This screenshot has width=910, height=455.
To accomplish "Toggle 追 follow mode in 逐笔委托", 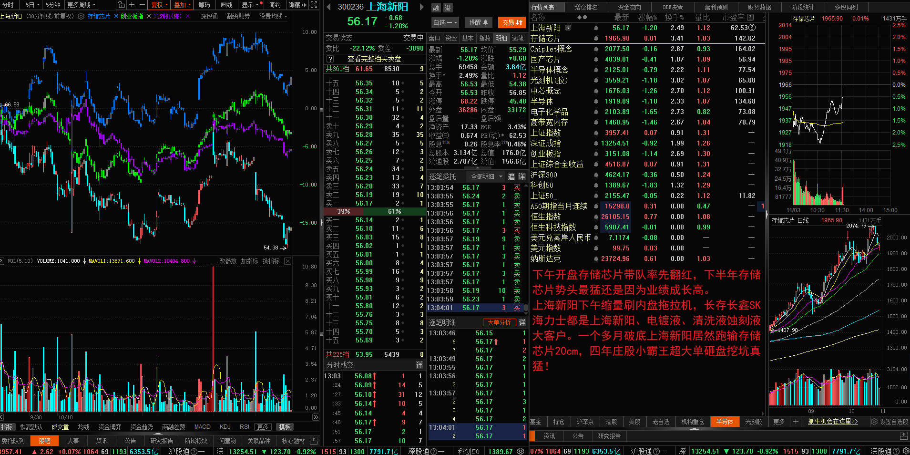I will coord(511,176).
